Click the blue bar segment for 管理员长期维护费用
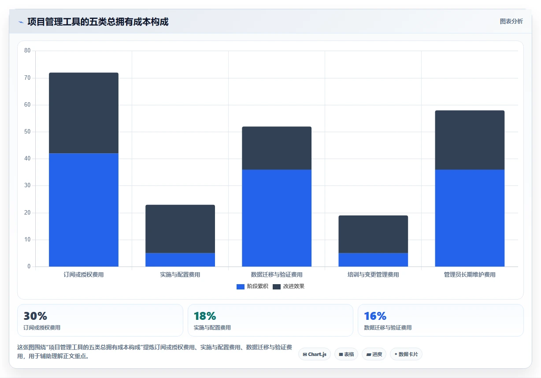The height and width of the screenshot is (378, 541). click(x=470, y=218)
